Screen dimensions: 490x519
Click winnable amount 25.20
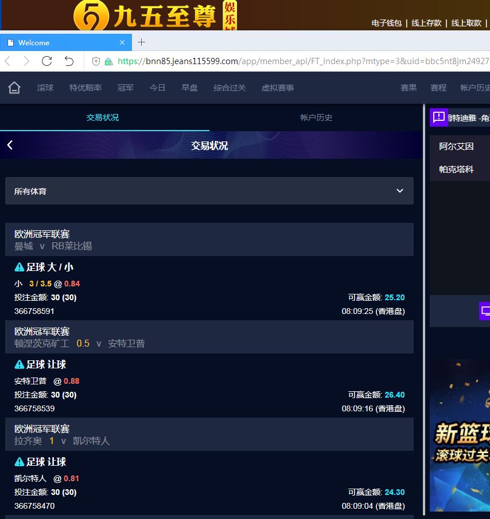[x=395, y=297]
